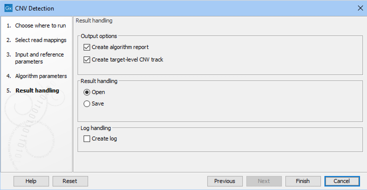Click the Log handling section header

coord(95,128)
